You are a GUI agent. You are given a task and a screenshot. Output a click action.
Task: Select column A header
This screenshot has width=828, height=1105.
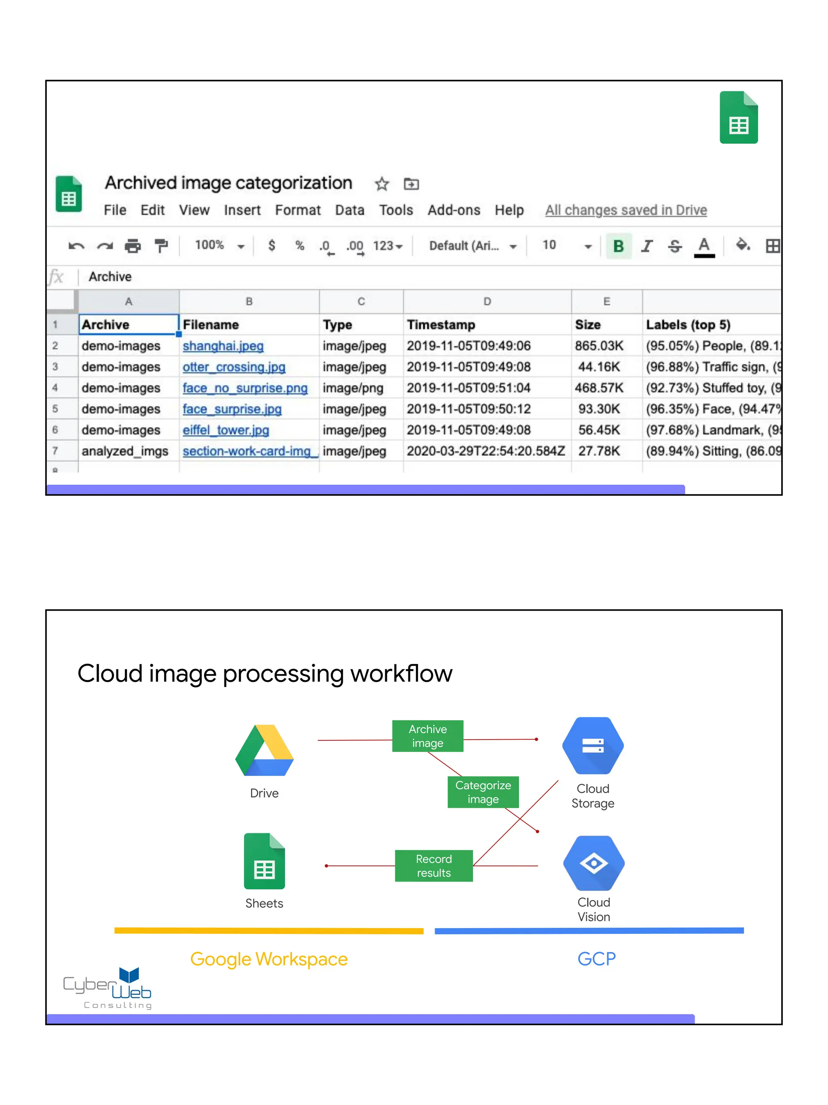point(129,301)
